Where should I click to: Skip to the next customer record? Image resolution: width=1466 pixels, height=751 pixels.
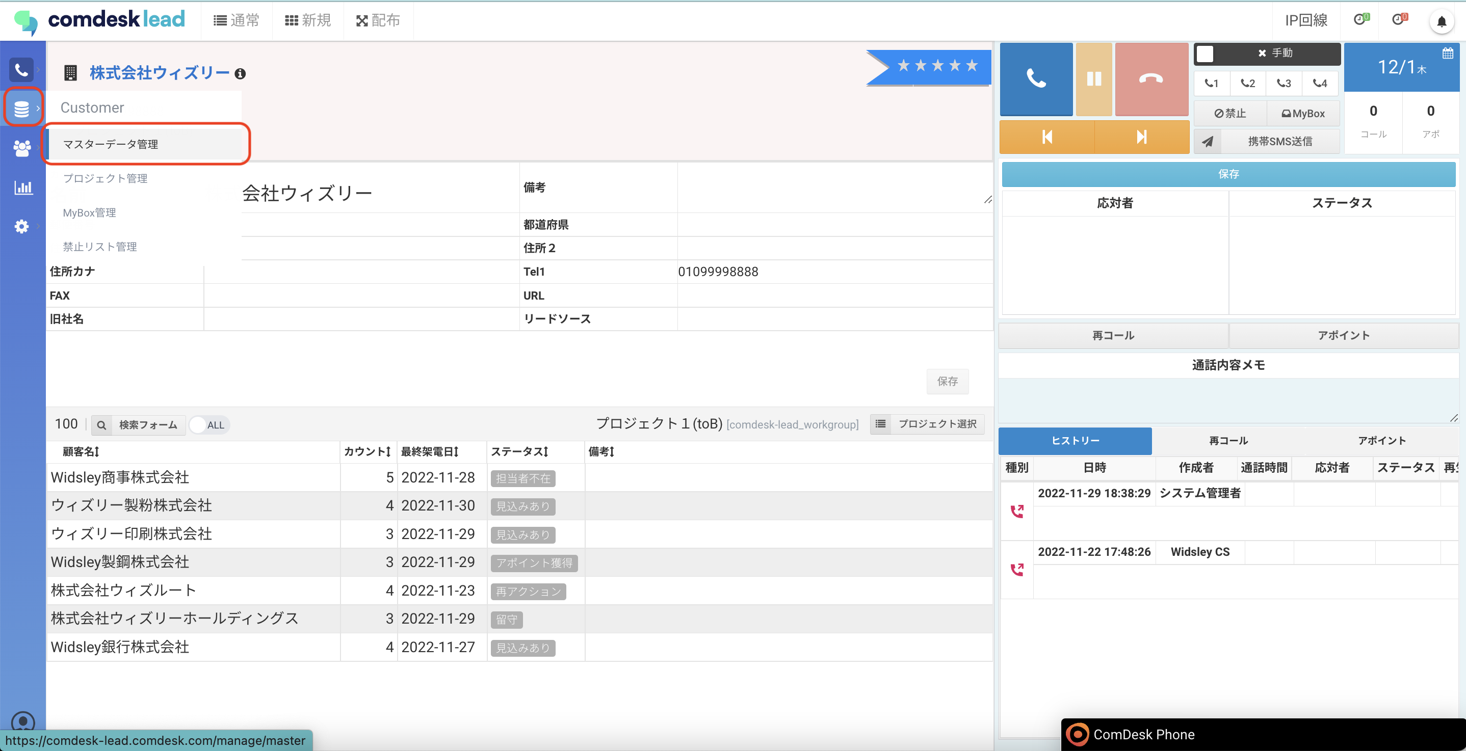coord(1141,137)
